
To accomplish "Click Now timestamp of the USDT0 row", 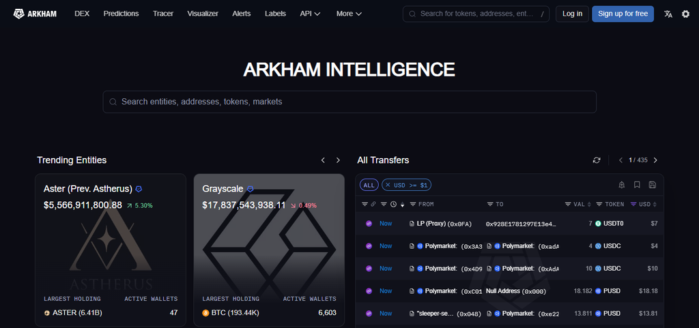I will [386, 224].
